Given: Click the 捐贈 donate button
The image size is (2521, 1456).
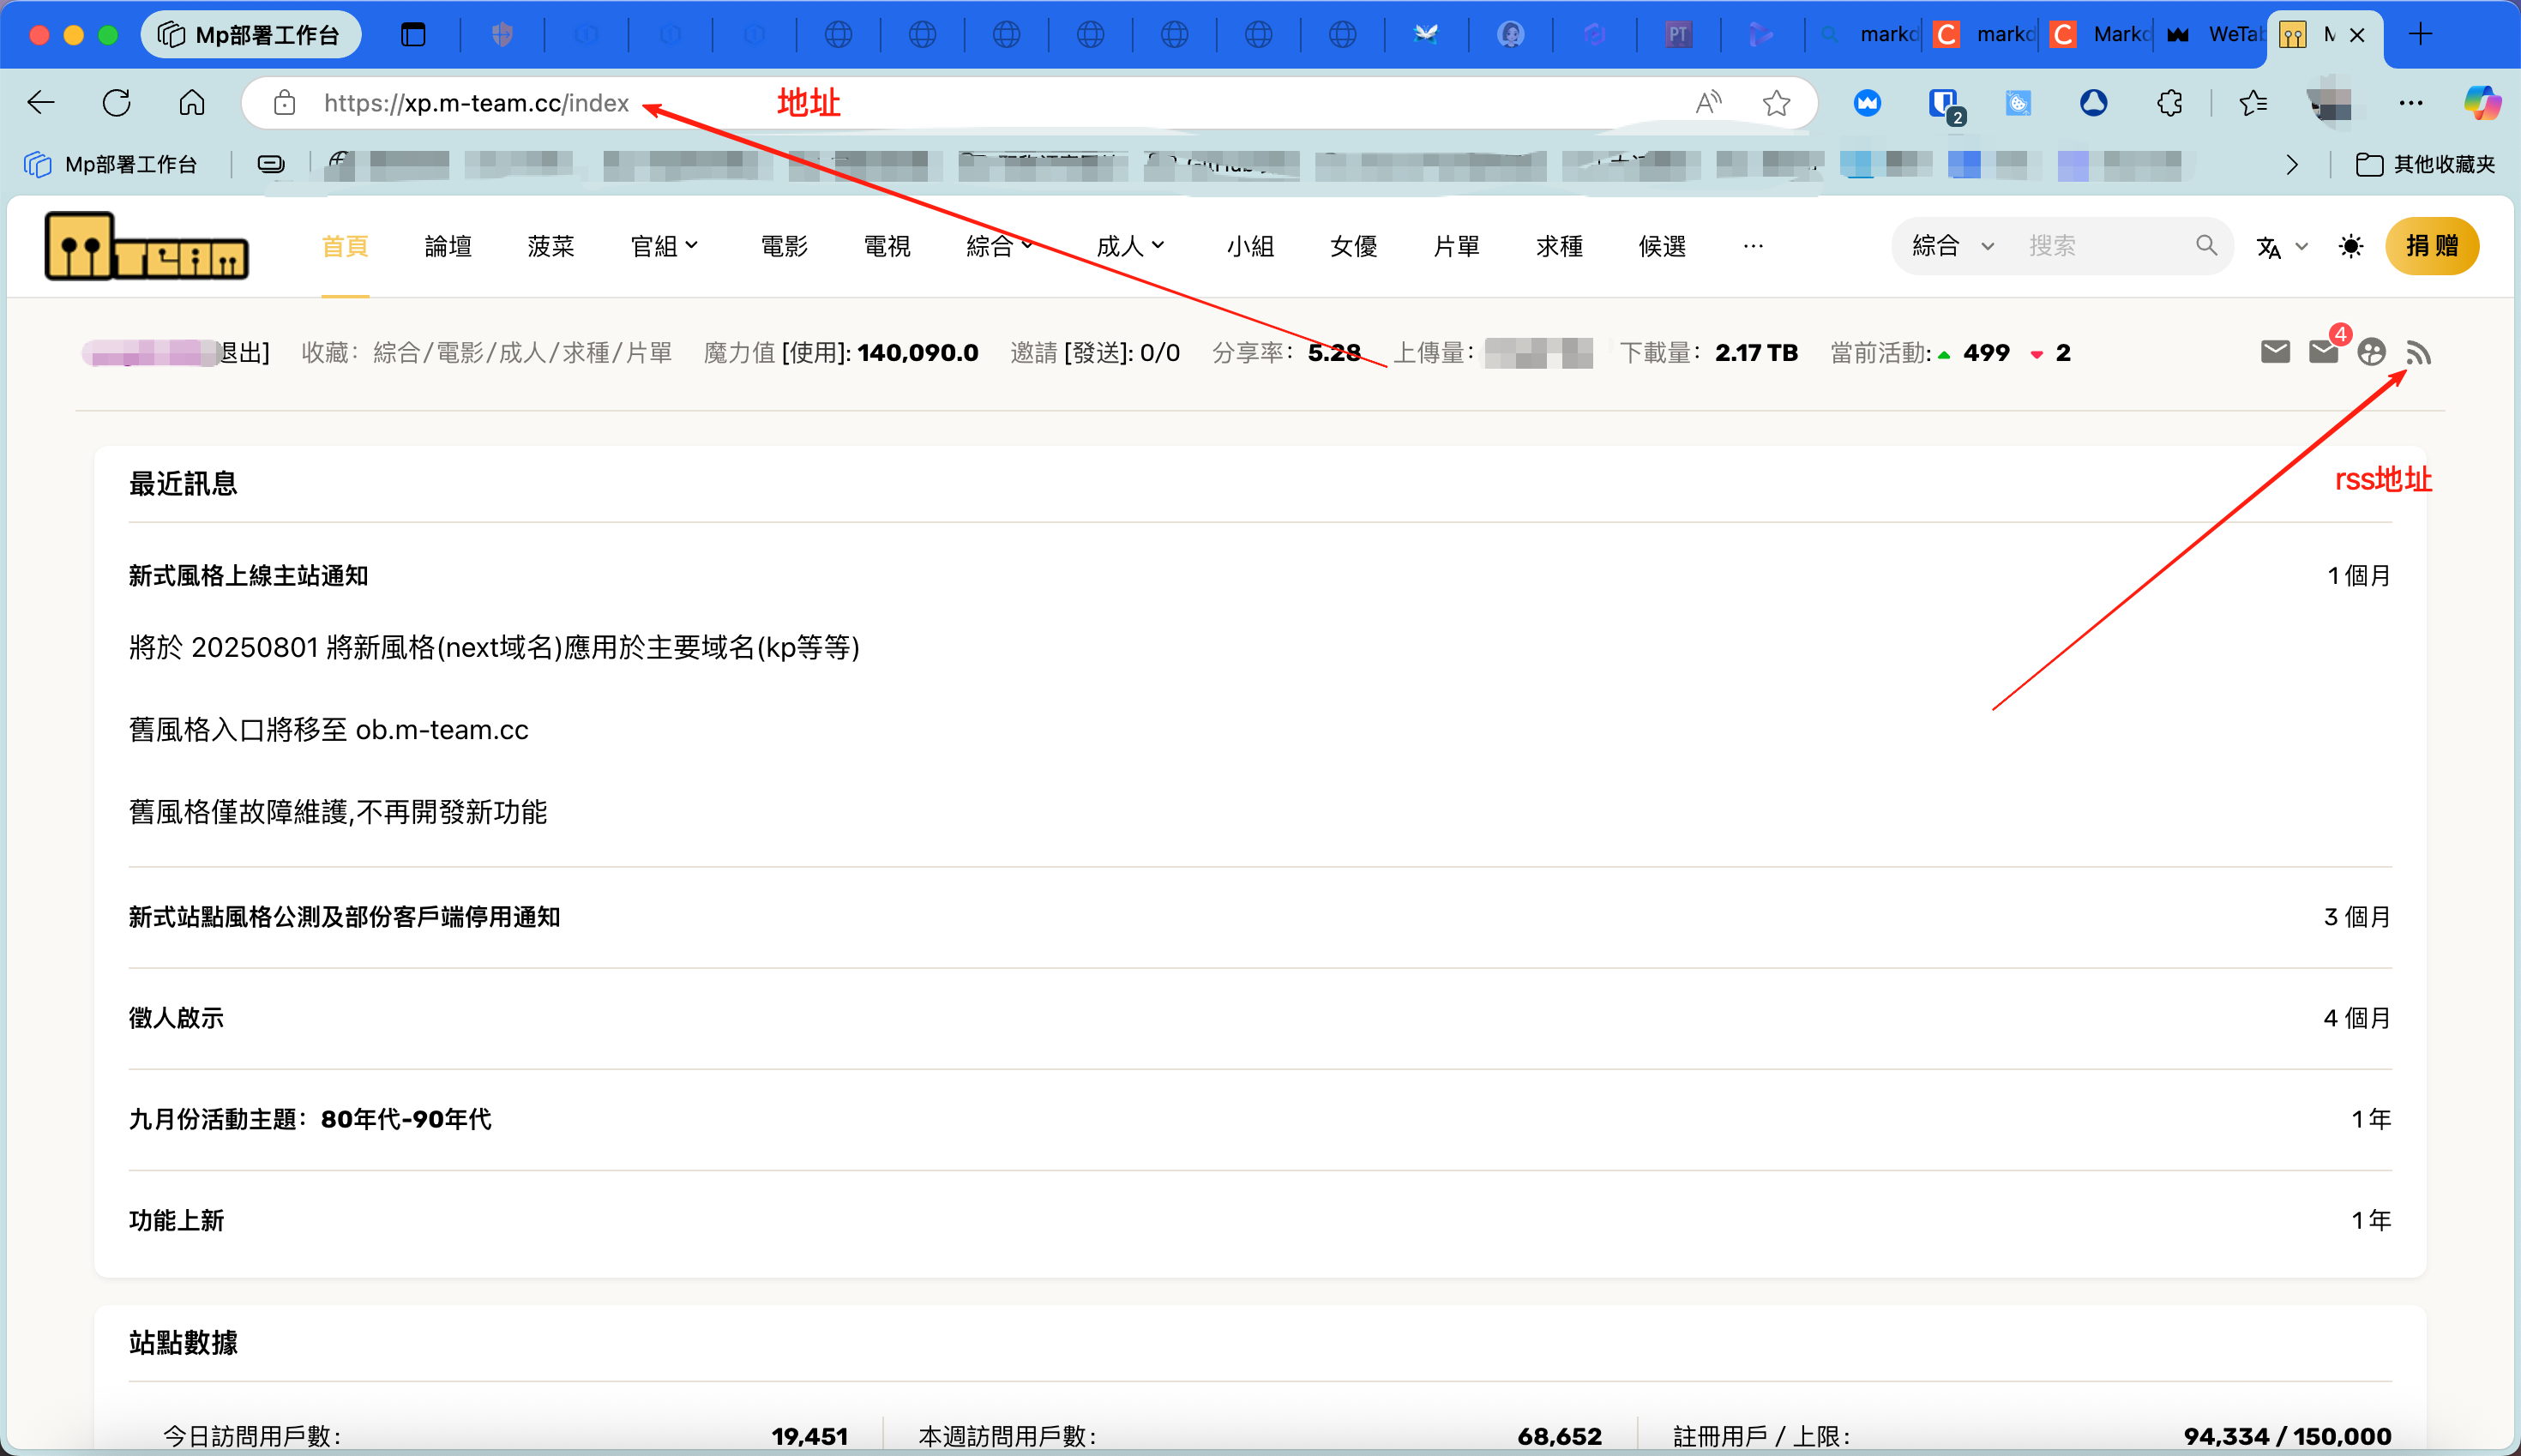Looking at the screenshot, I should tap(2432, 246).
